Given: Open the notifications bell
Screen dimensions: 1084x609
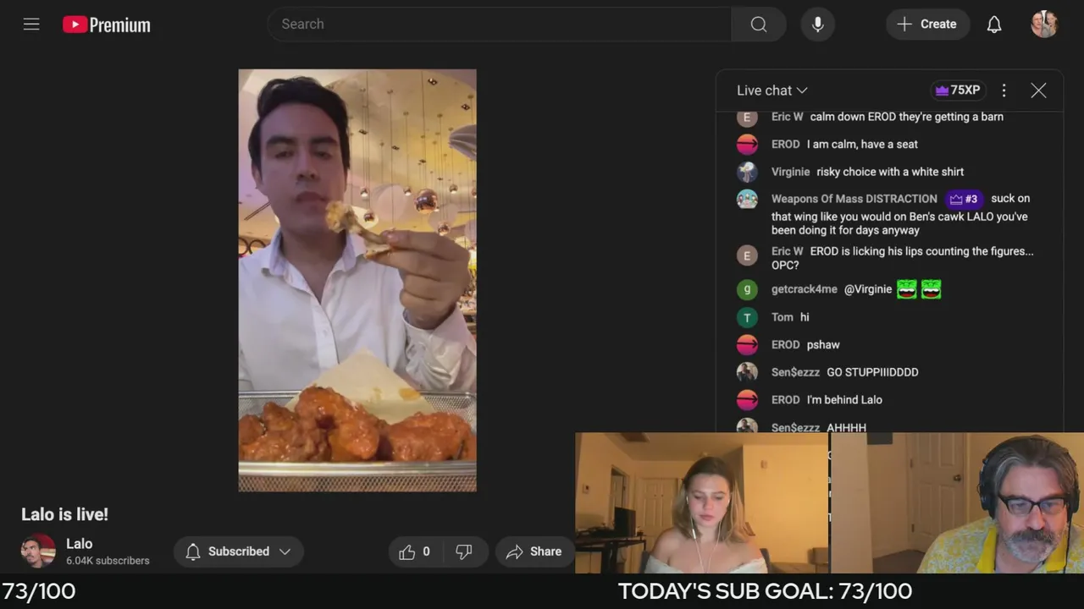Looking at the screenshot, I should pos(994,25).
